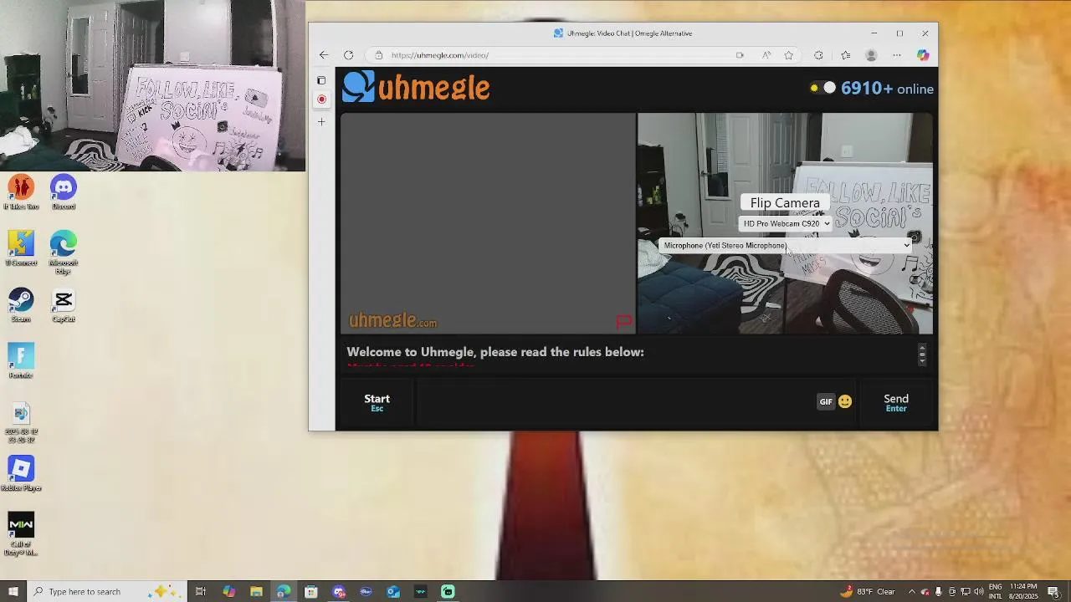Open CapCut desktop shortcut
Image resolution: width=1071 pixels, height=602 pixels.
coord(64,305)
